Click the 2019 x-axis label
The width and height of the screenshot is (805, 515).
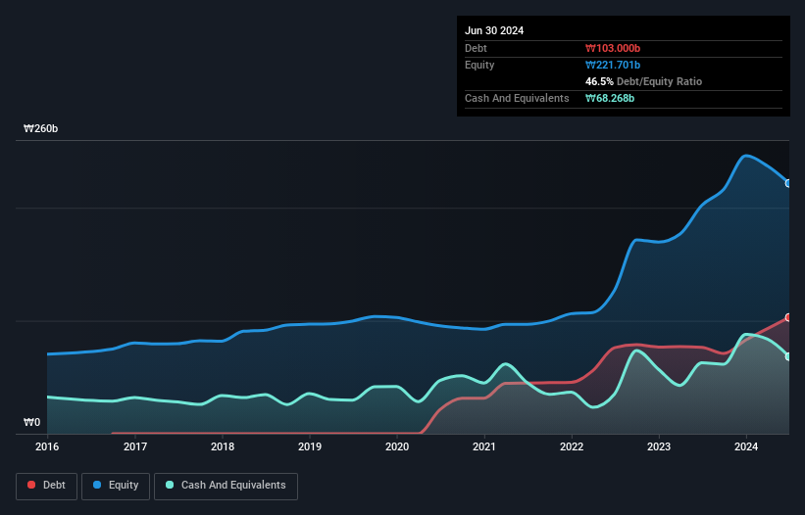[310, 446]
